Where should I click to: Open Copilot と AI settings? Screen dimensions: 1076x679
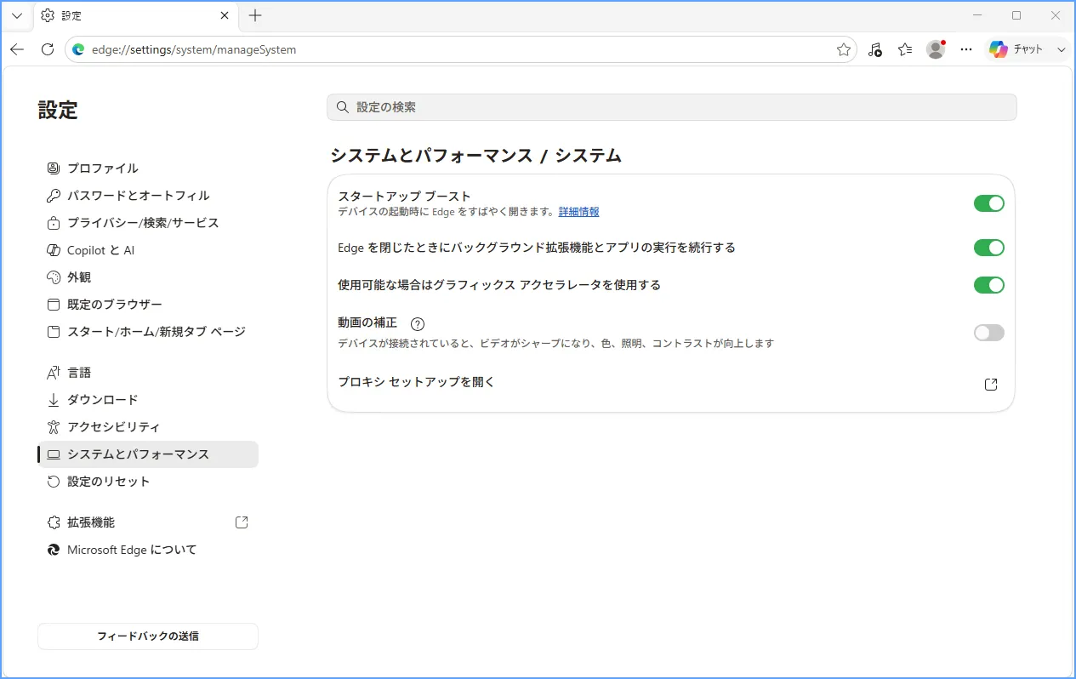[x=148, y=250]
